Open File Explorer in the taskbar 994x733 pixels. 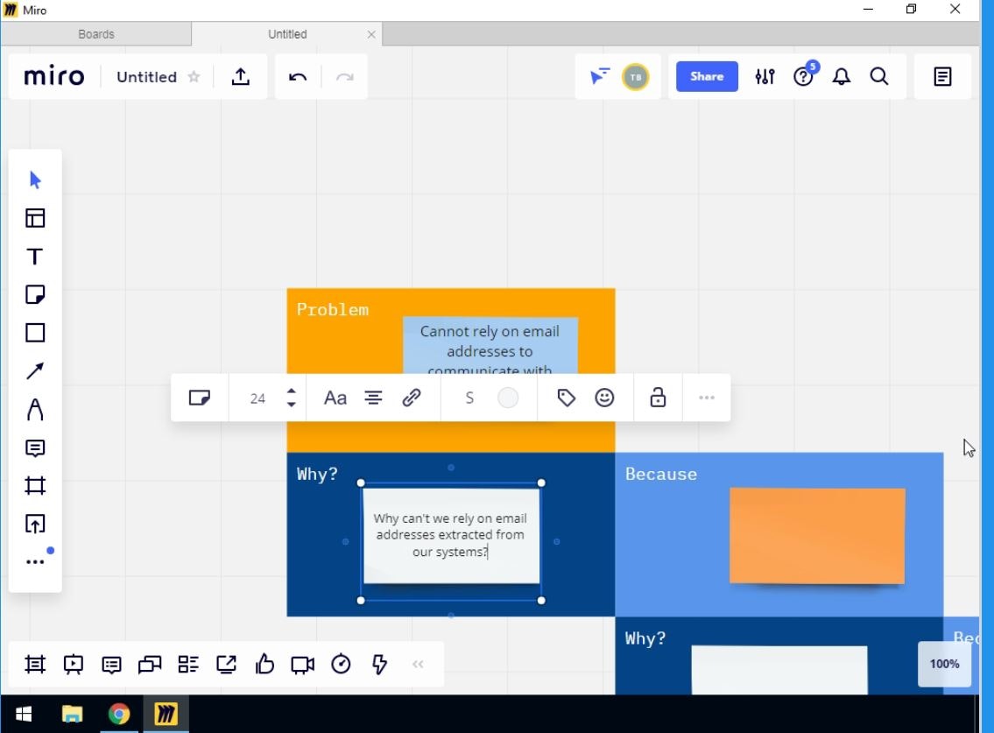click(72, 715)
